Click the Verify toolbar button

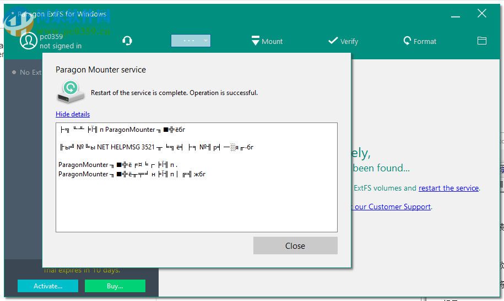343,41
